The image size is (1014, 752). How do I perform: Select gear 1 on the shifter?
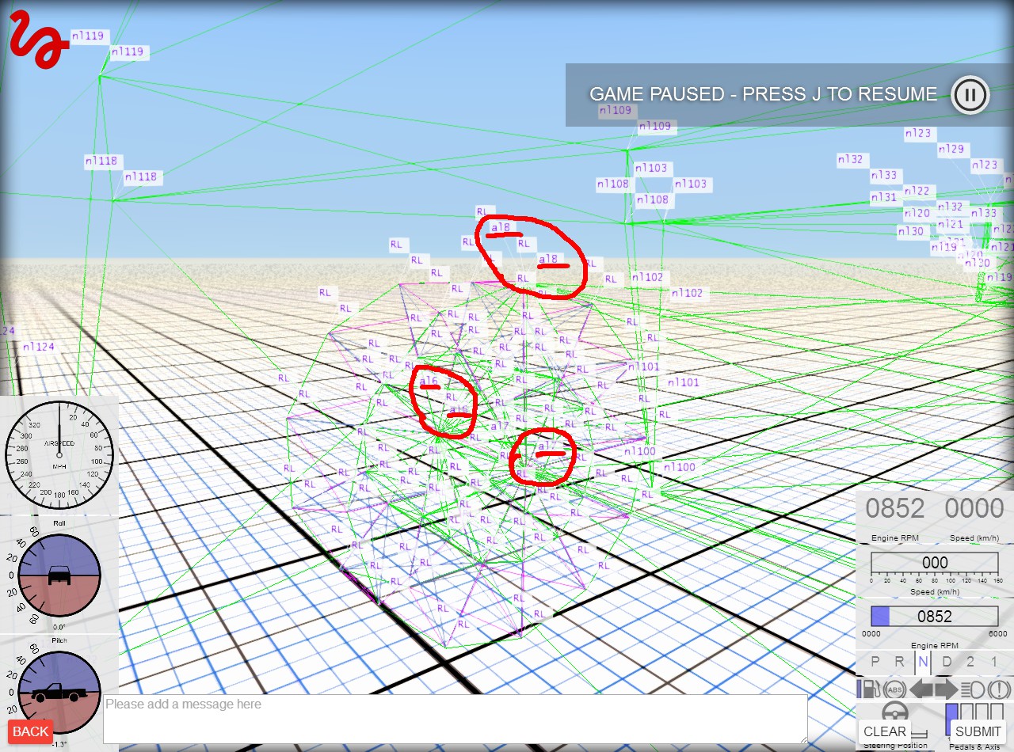click(994, 662)
